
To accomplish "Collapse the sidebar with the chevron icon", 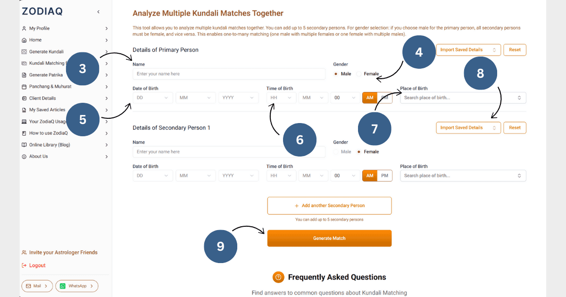I will 98,12.
